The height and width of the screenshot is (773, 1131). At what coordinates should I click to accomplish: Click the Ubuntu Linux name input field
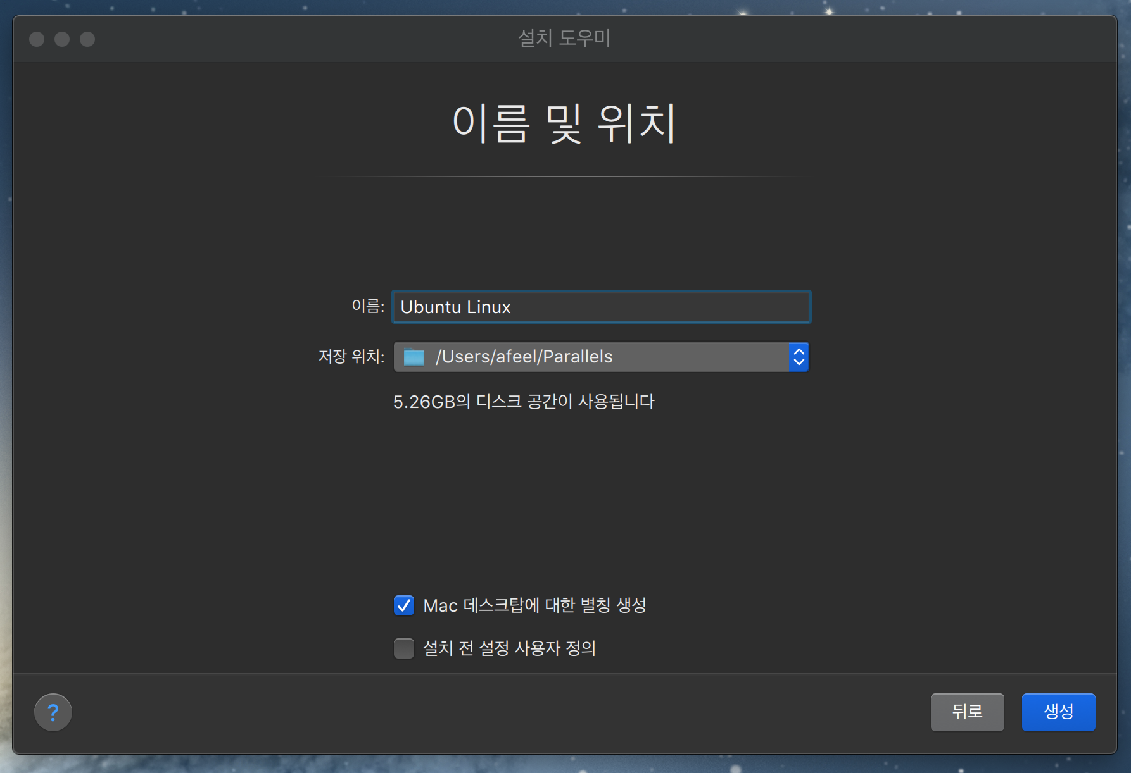coord(601,307)
